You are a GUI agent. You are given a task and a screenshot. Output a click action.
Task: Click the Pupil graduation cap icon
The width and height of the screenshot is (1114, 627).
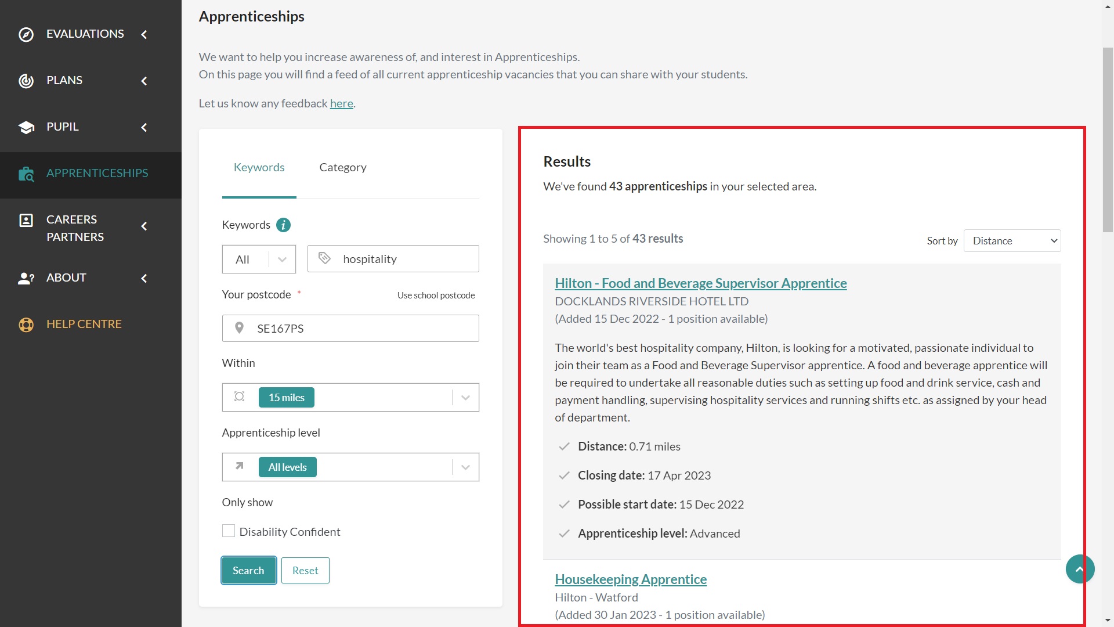click(x=26, y=127)
